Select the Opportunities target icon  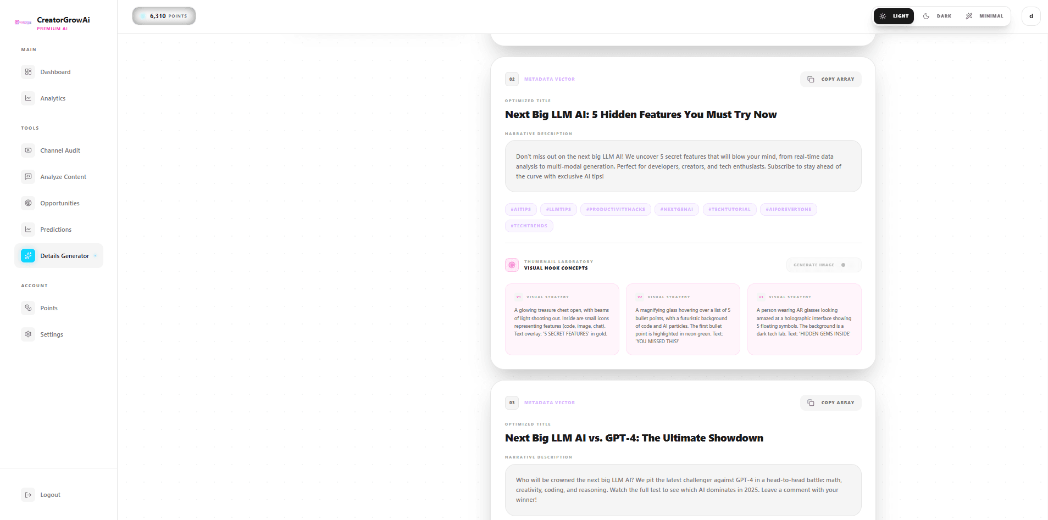28,203
